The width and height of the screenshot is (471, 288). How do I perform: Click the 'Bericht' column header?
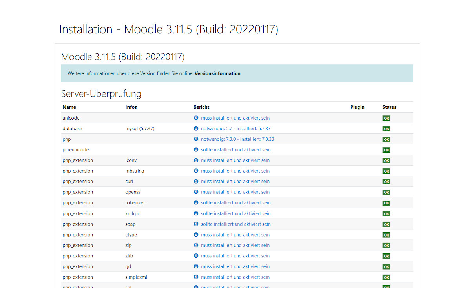tap(201, 107)
